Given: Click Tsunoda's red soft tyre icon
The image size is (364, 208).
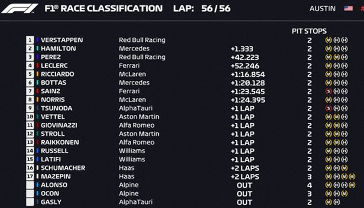Looking at the screenshot, I should click(x=328, y=108).
